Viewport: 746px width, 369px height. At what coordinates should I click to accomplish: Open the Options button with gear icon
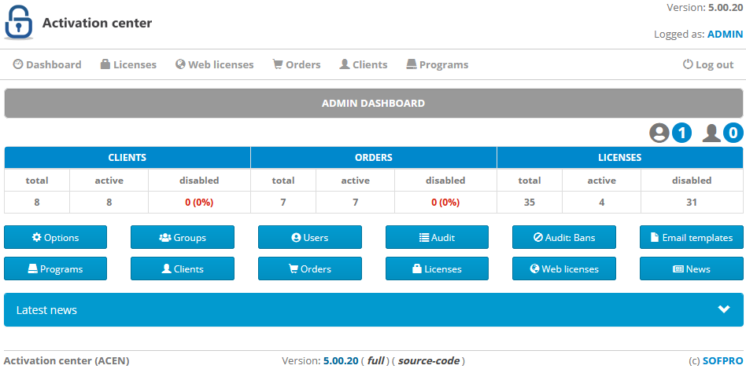[x=56, y=237]
